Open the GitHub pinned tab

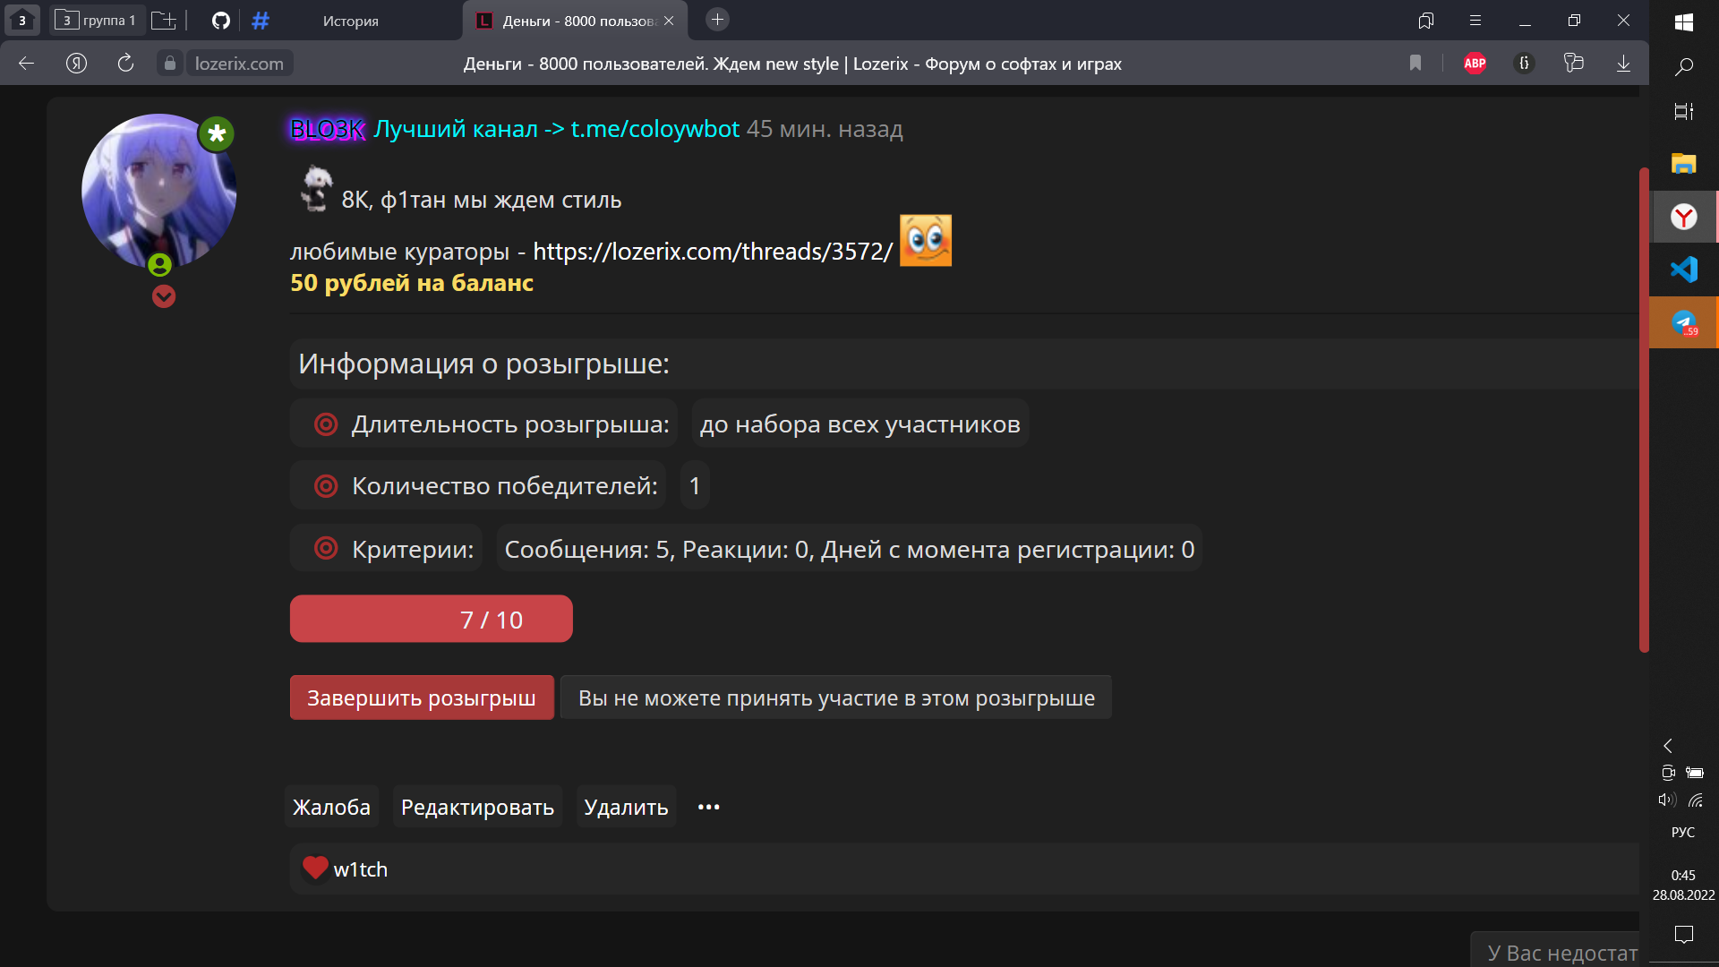[221, 20]
